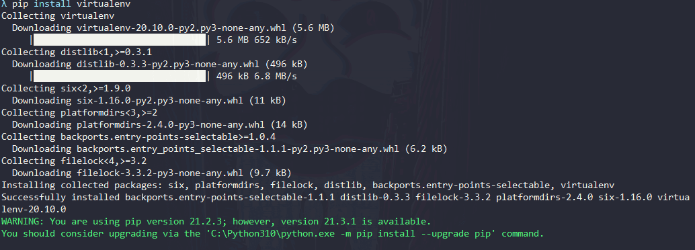Click the lambda prompt symbol
This screenshot has width=695, height=250.
[x=4, y=4]
